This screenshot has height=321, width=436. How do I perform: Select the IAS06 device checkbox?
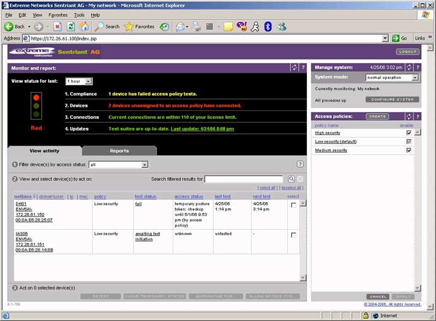click(293, 235)
